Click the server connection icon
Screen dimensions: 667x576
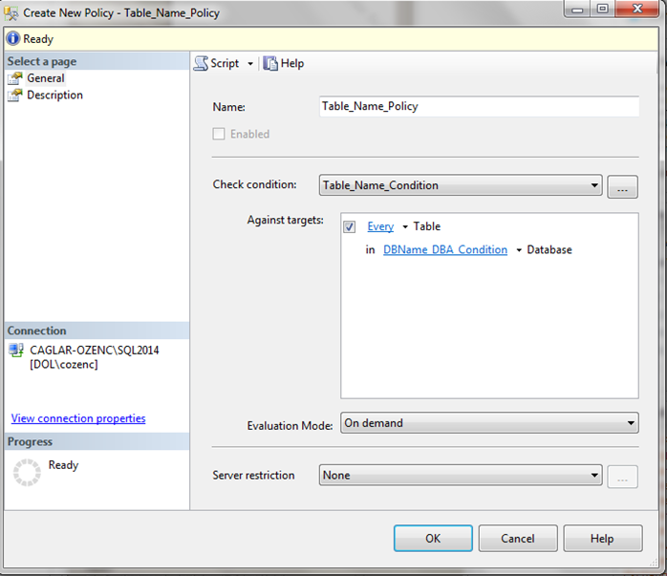pos(16,351)
